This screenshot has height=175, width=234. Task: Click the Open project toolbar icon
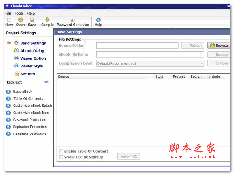[x=20, y=20]
